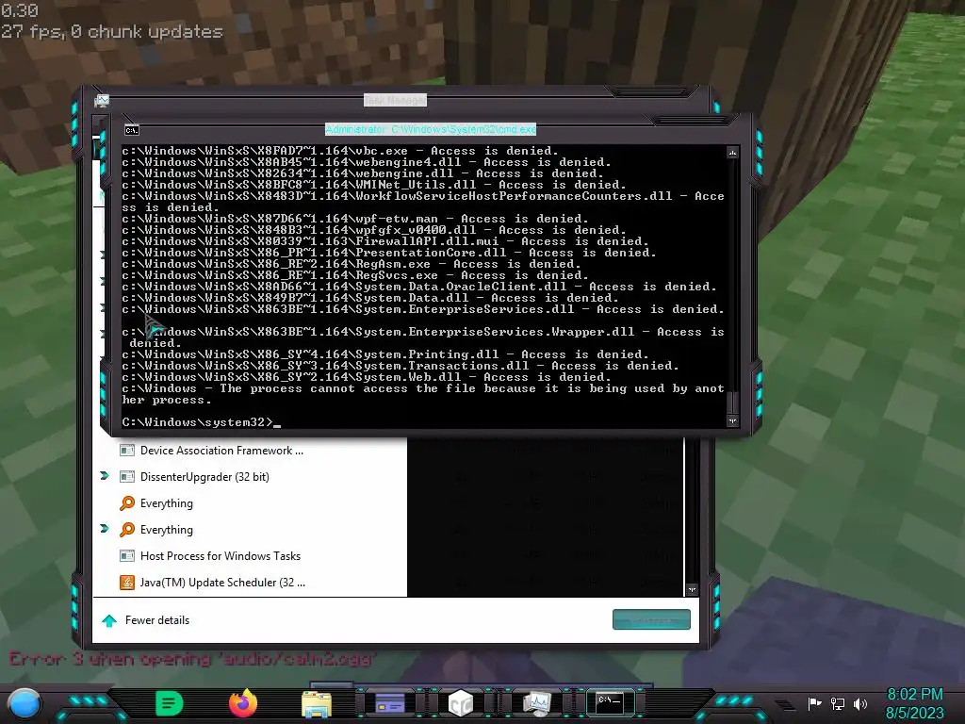Click the C:\Windows\system32> prompt line
This screenshot has height=724, width=965.
[x=202, y=422]
